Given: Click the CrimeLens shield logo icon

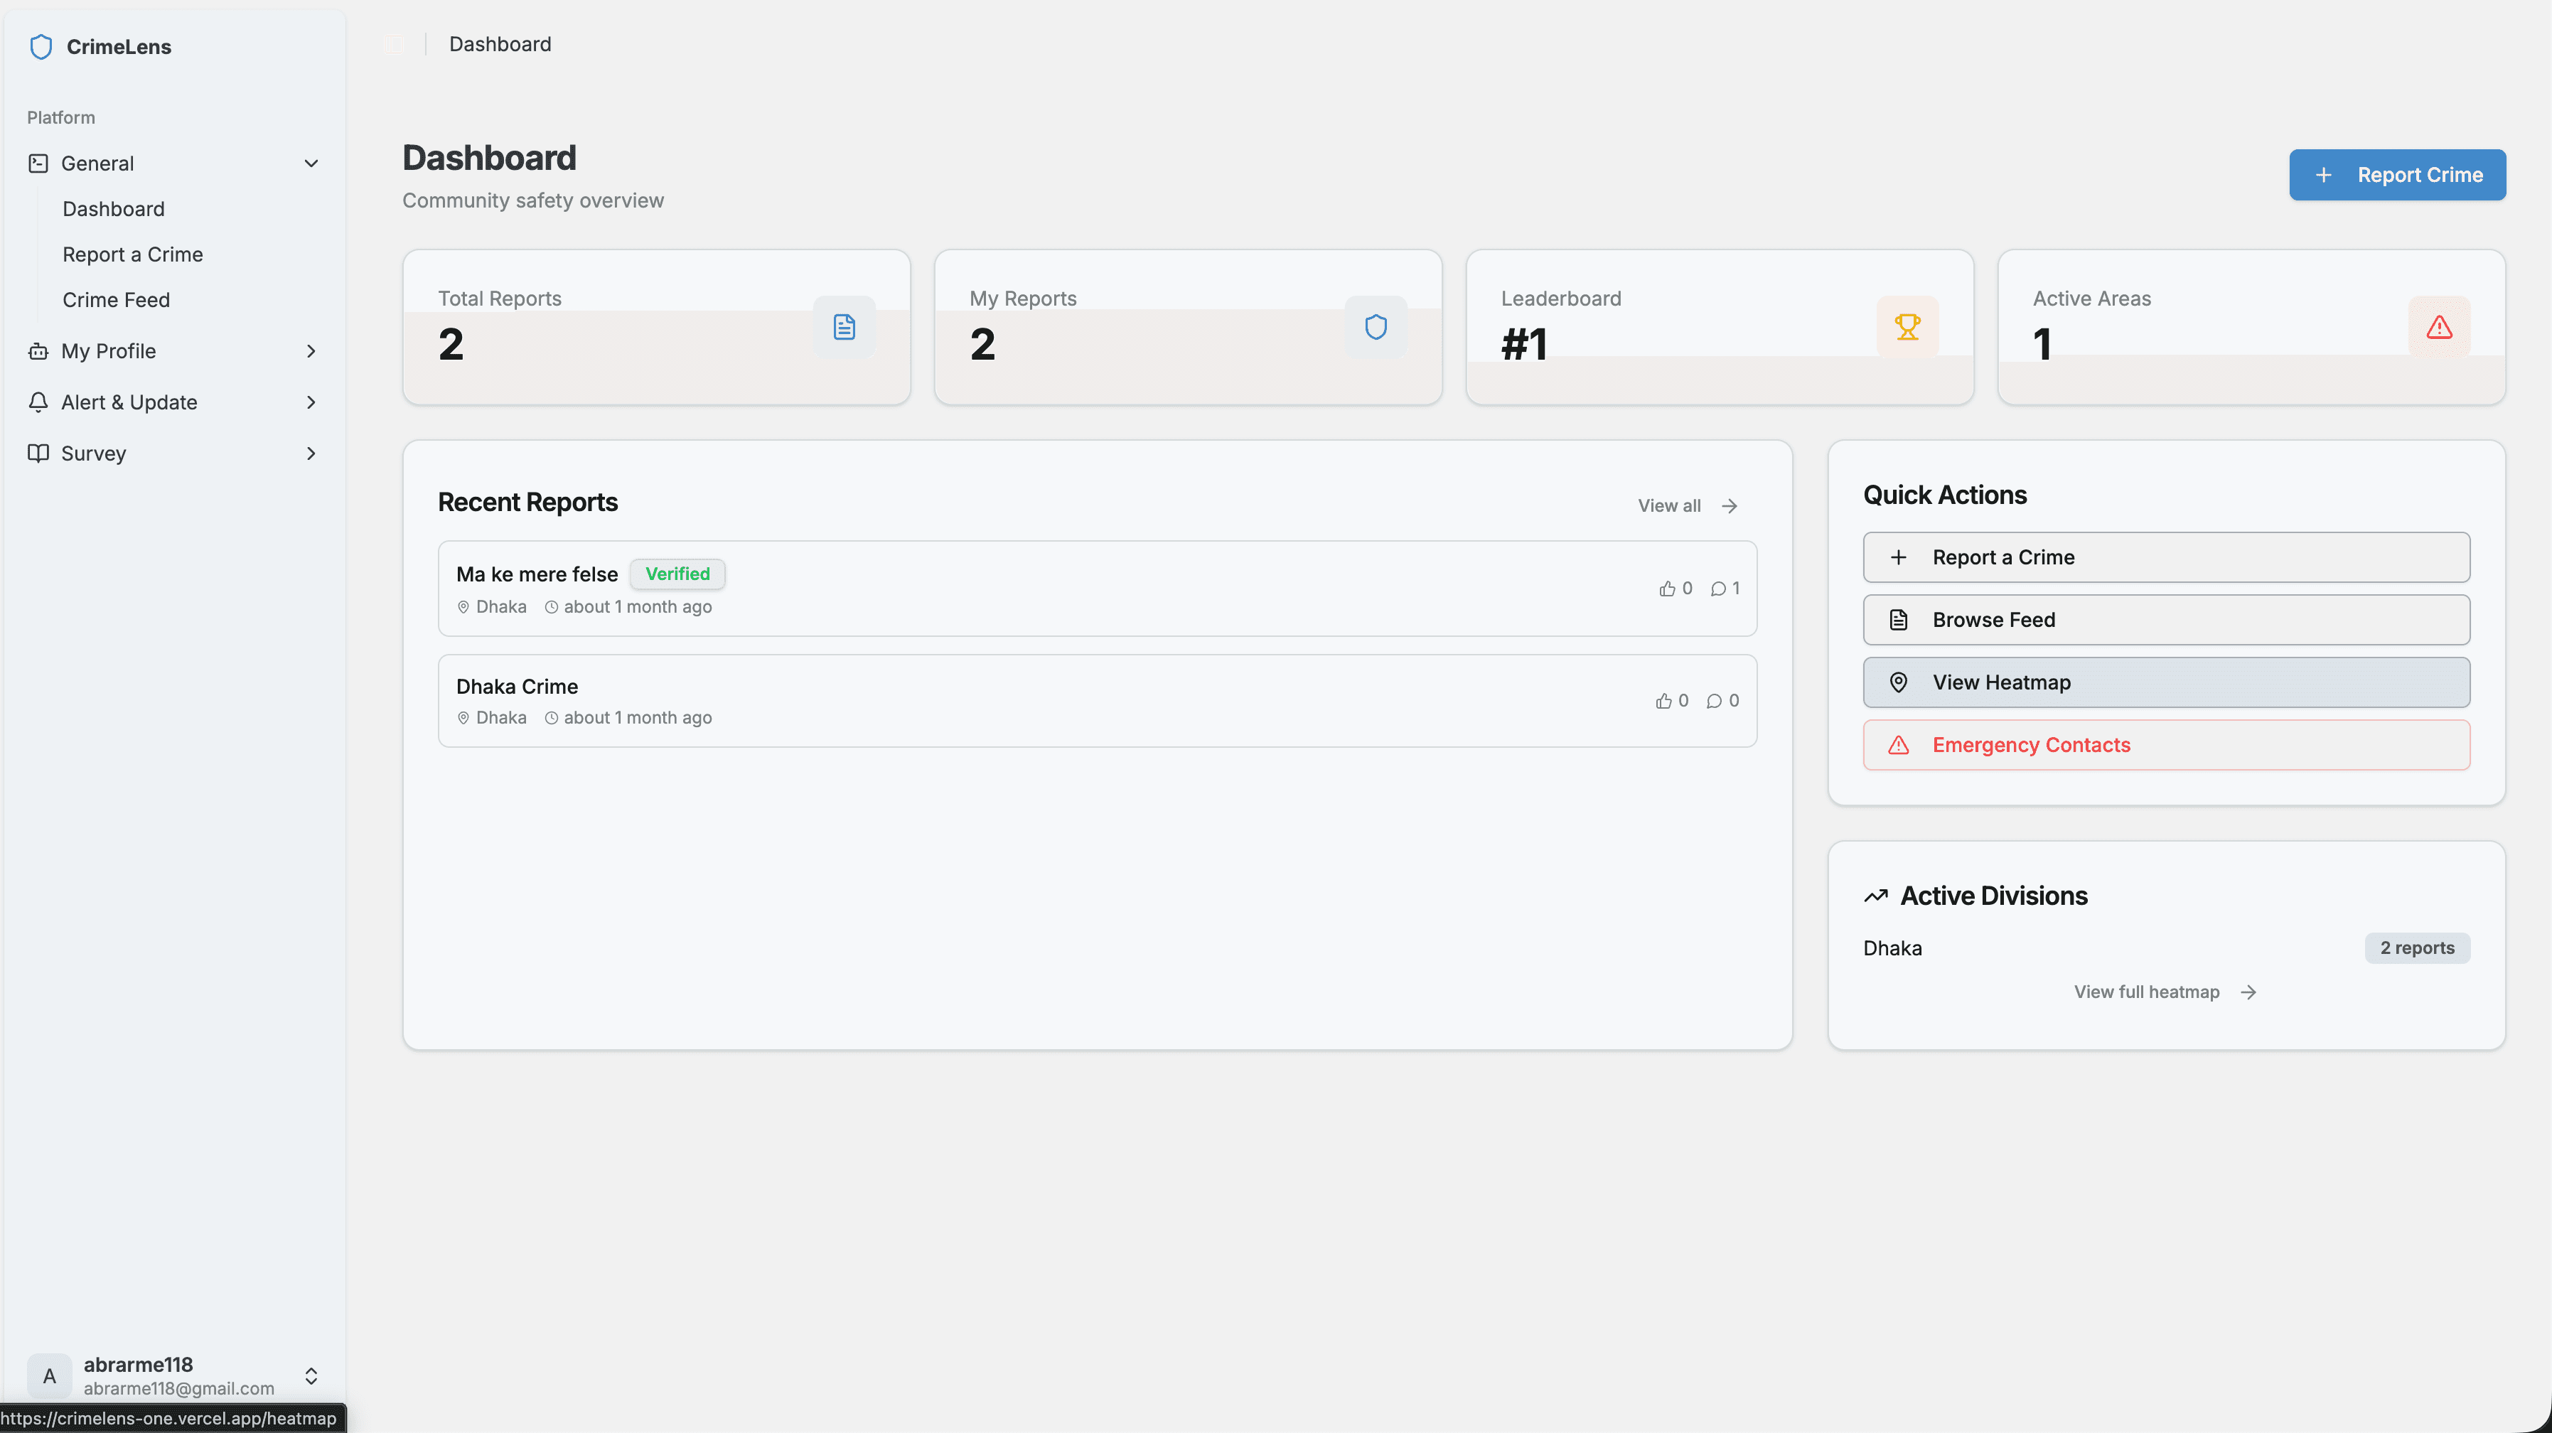Looking at the screenshot, I should (x=41, y=46).
